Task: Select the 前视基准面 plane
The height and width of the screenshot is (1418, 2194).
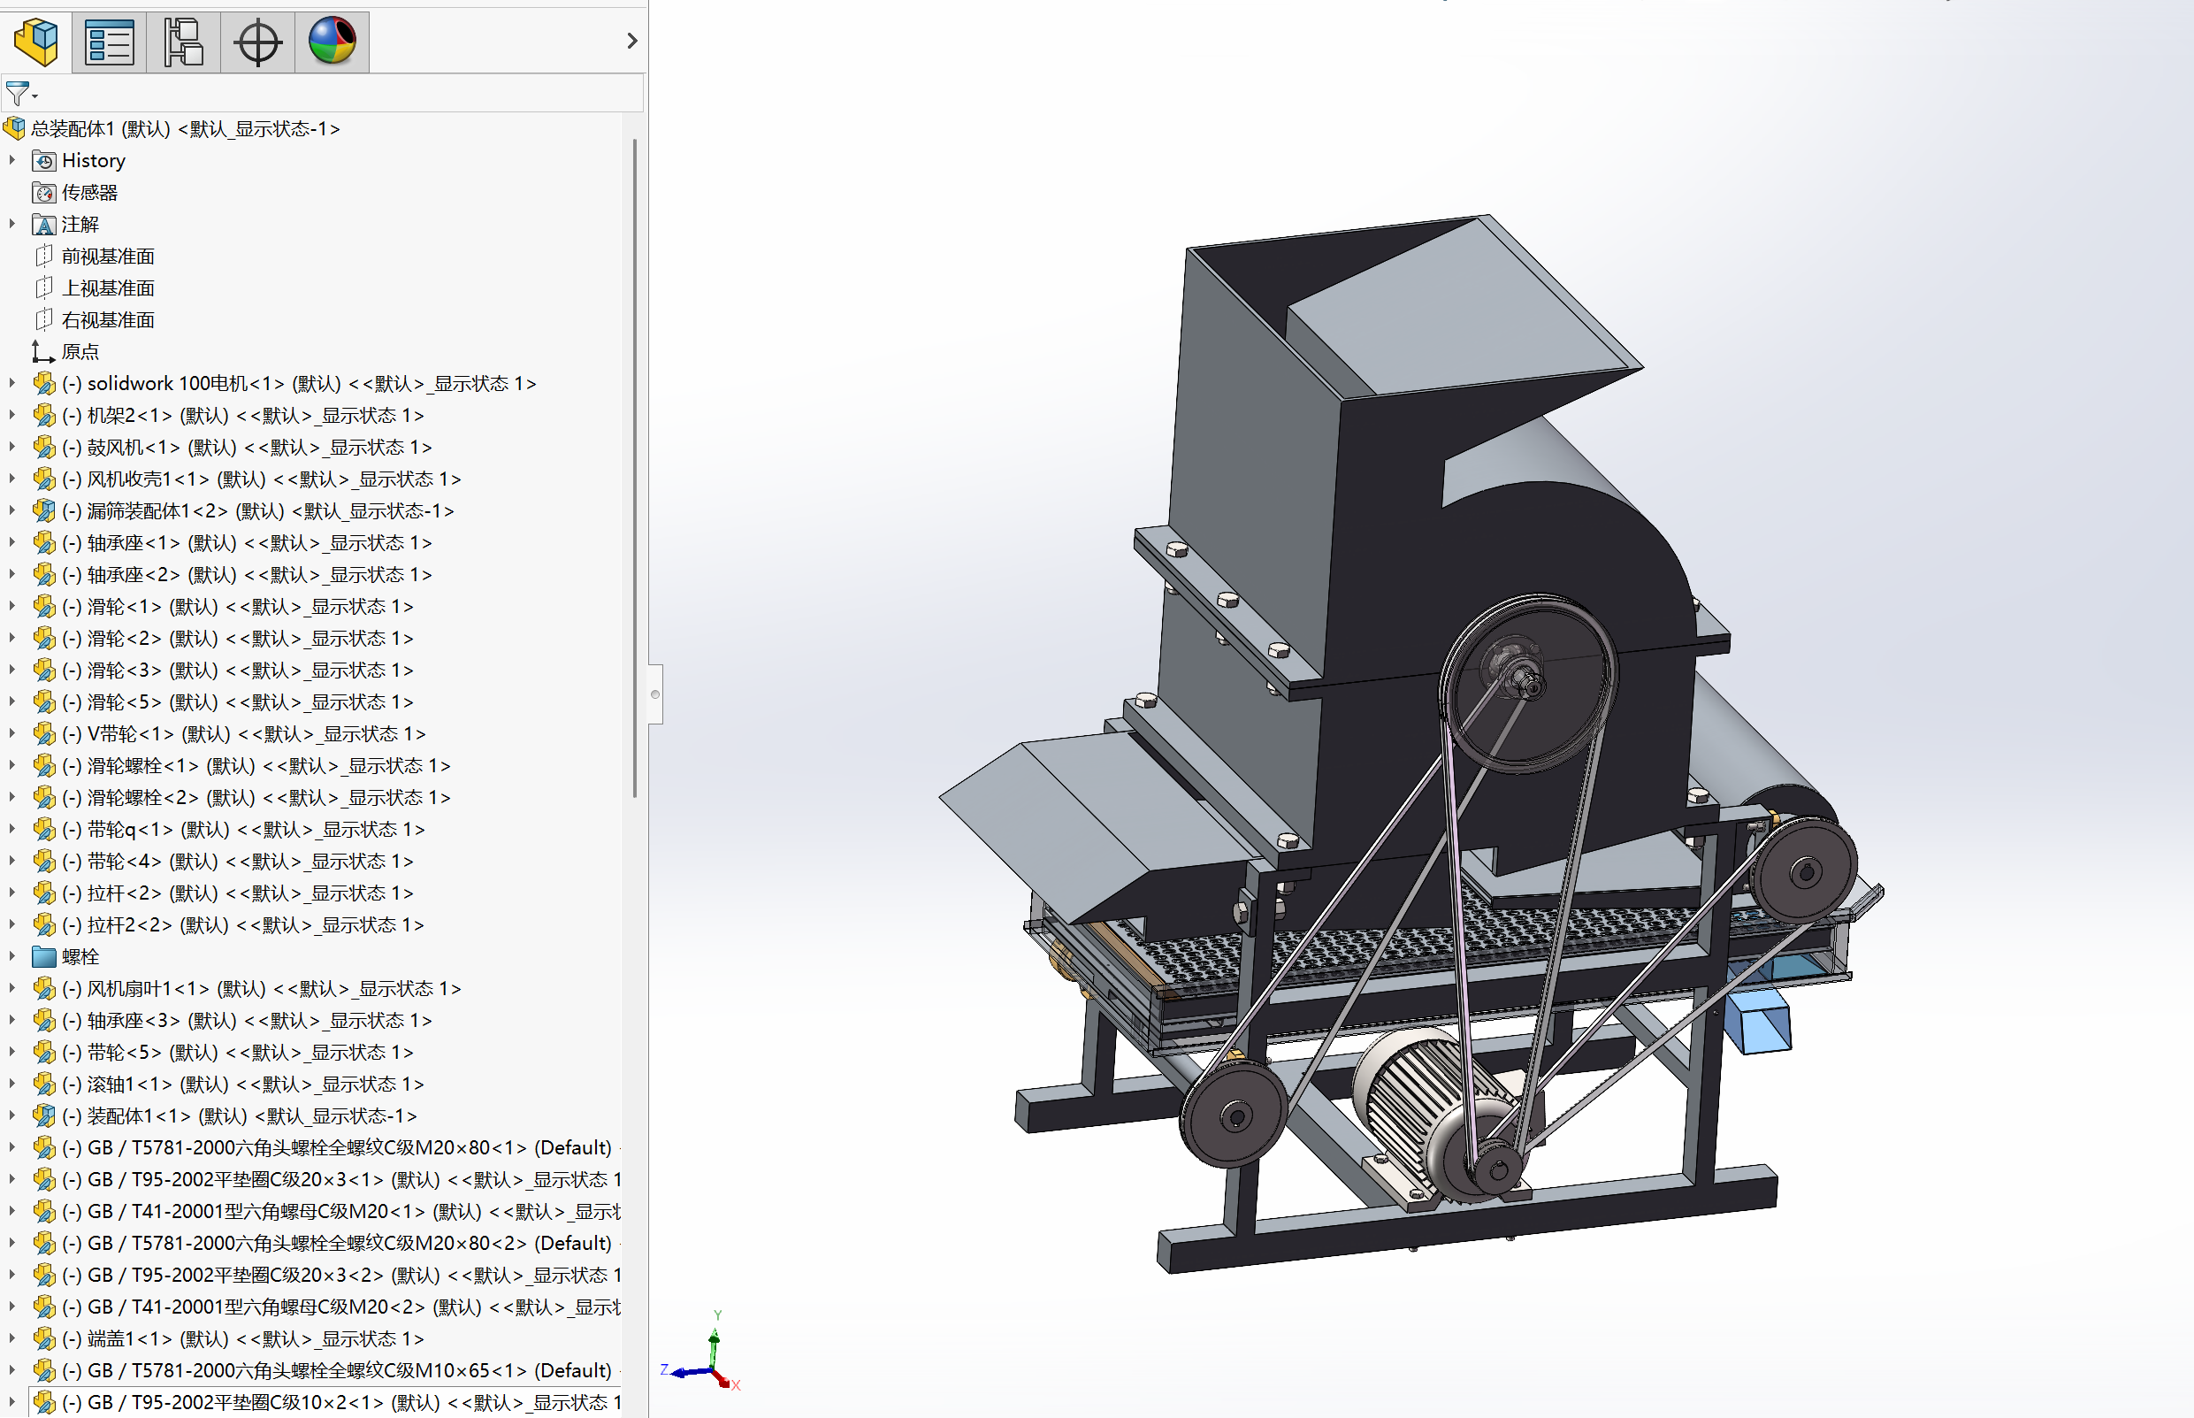Action: point(108,256)
